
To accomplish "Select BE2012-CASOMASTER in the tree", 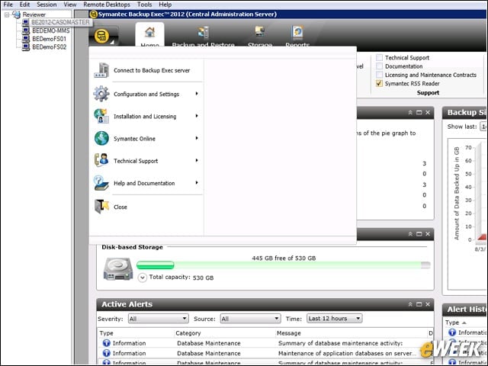I will [60, 22].
